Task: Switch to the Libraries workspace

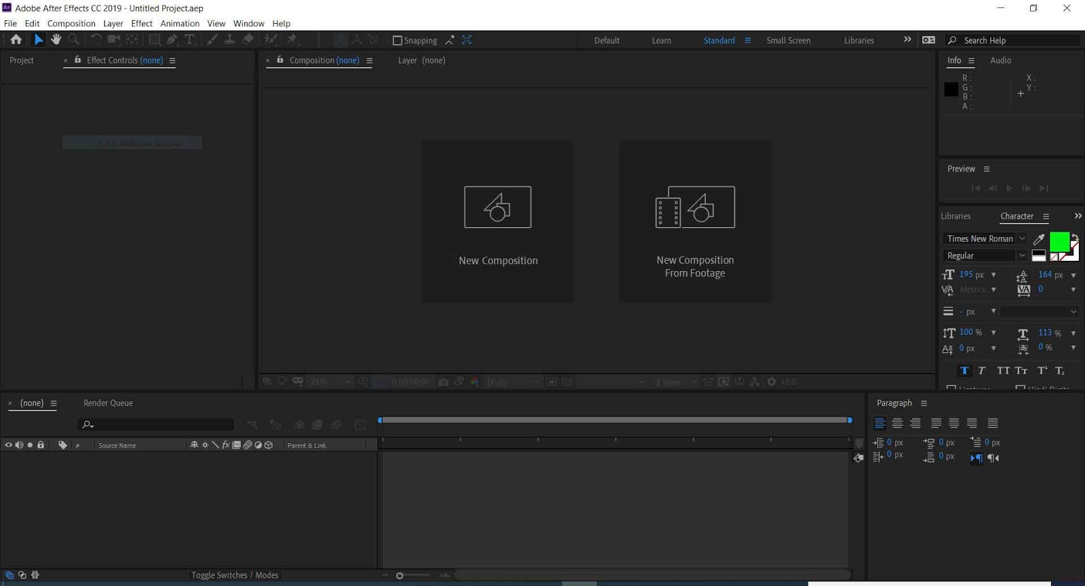Action: pos(859,41)
